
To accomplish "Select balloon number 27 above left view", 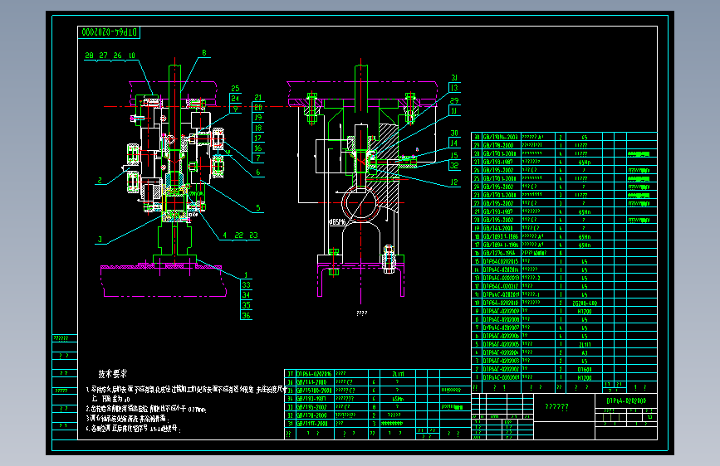I will (103, 56).
